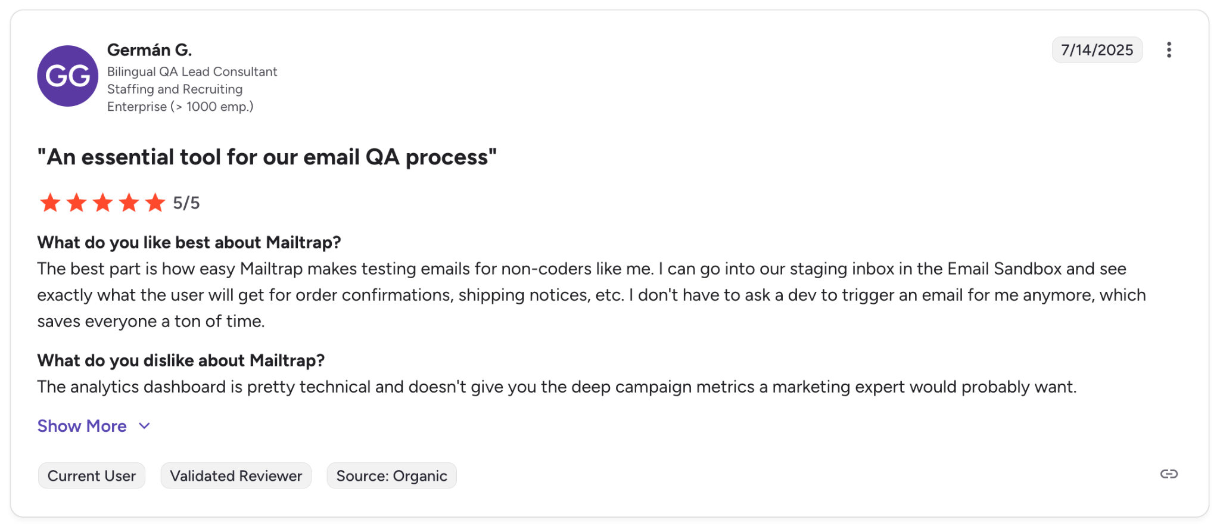
Task: Click the Bilingual QA Lead Consultant text
Action: [192, 71]
